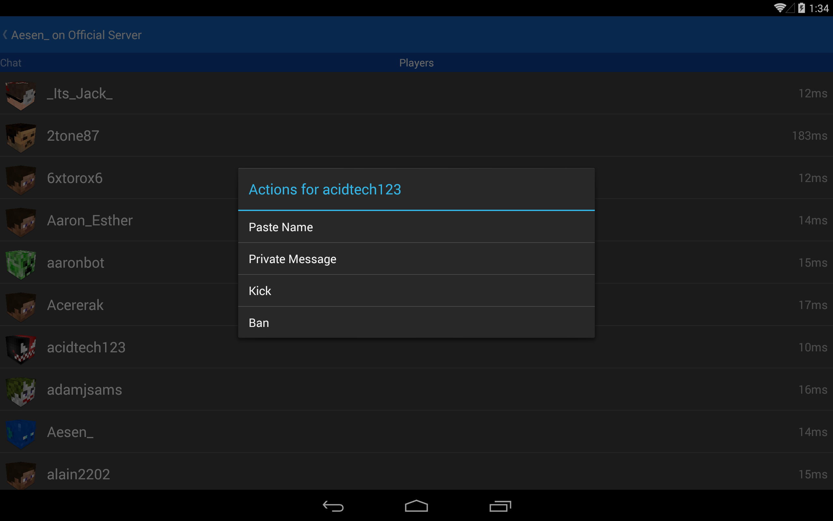Image resolution: width=833 pixels, height=521 pixels.
Task: Tap the back chevron beside Aesen_ title
Action: tap(5, 35)
